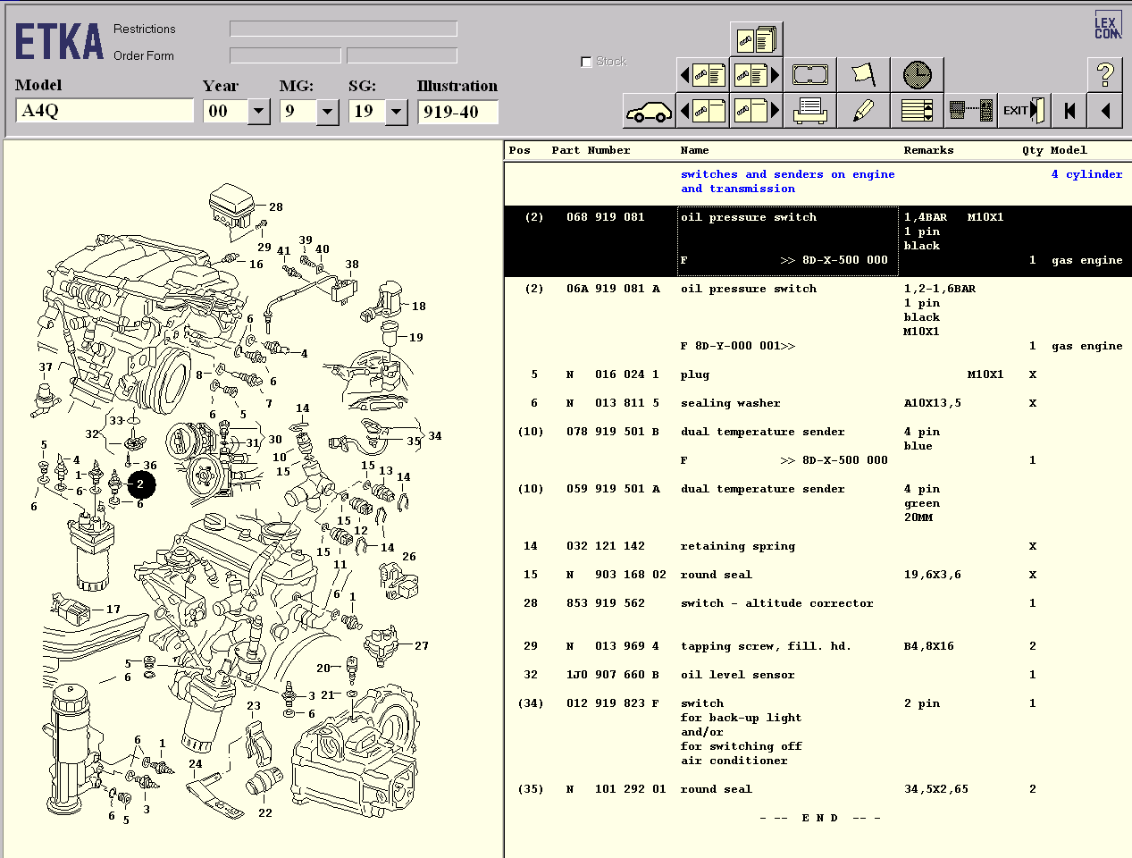Click the Qty column header
Image resolution: width=1132 pixels, height=858 pixels.
point(1032,150)
